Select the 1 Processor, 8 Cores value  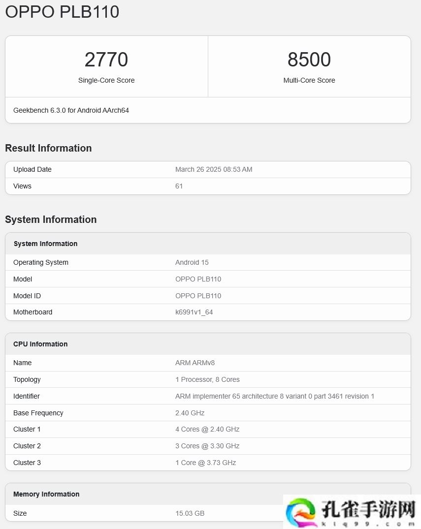(x=207, y=379)
